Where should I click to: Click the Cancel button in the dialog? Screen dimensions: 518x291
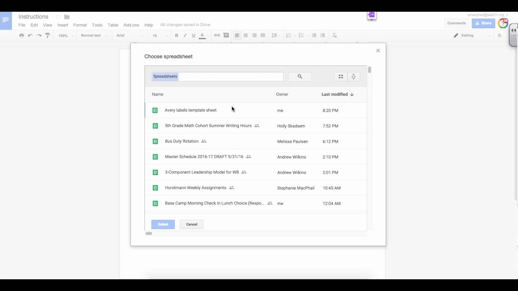coord(192,224)
